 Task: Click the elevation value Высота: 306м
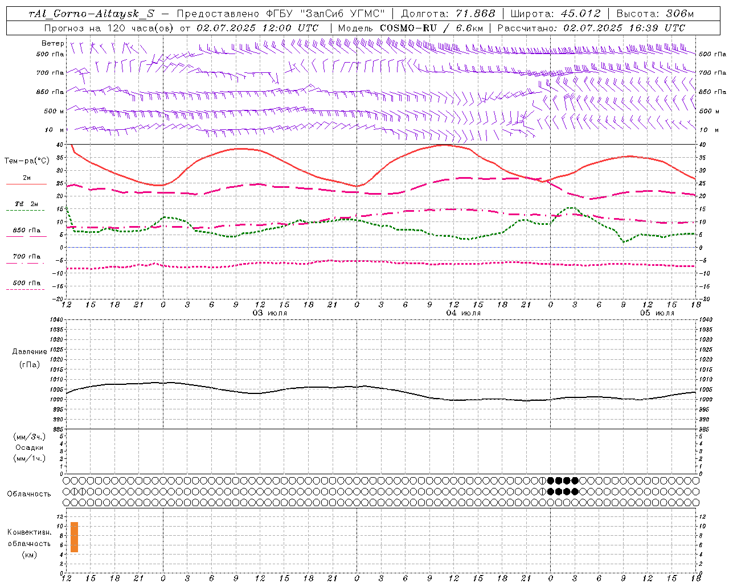655,14
